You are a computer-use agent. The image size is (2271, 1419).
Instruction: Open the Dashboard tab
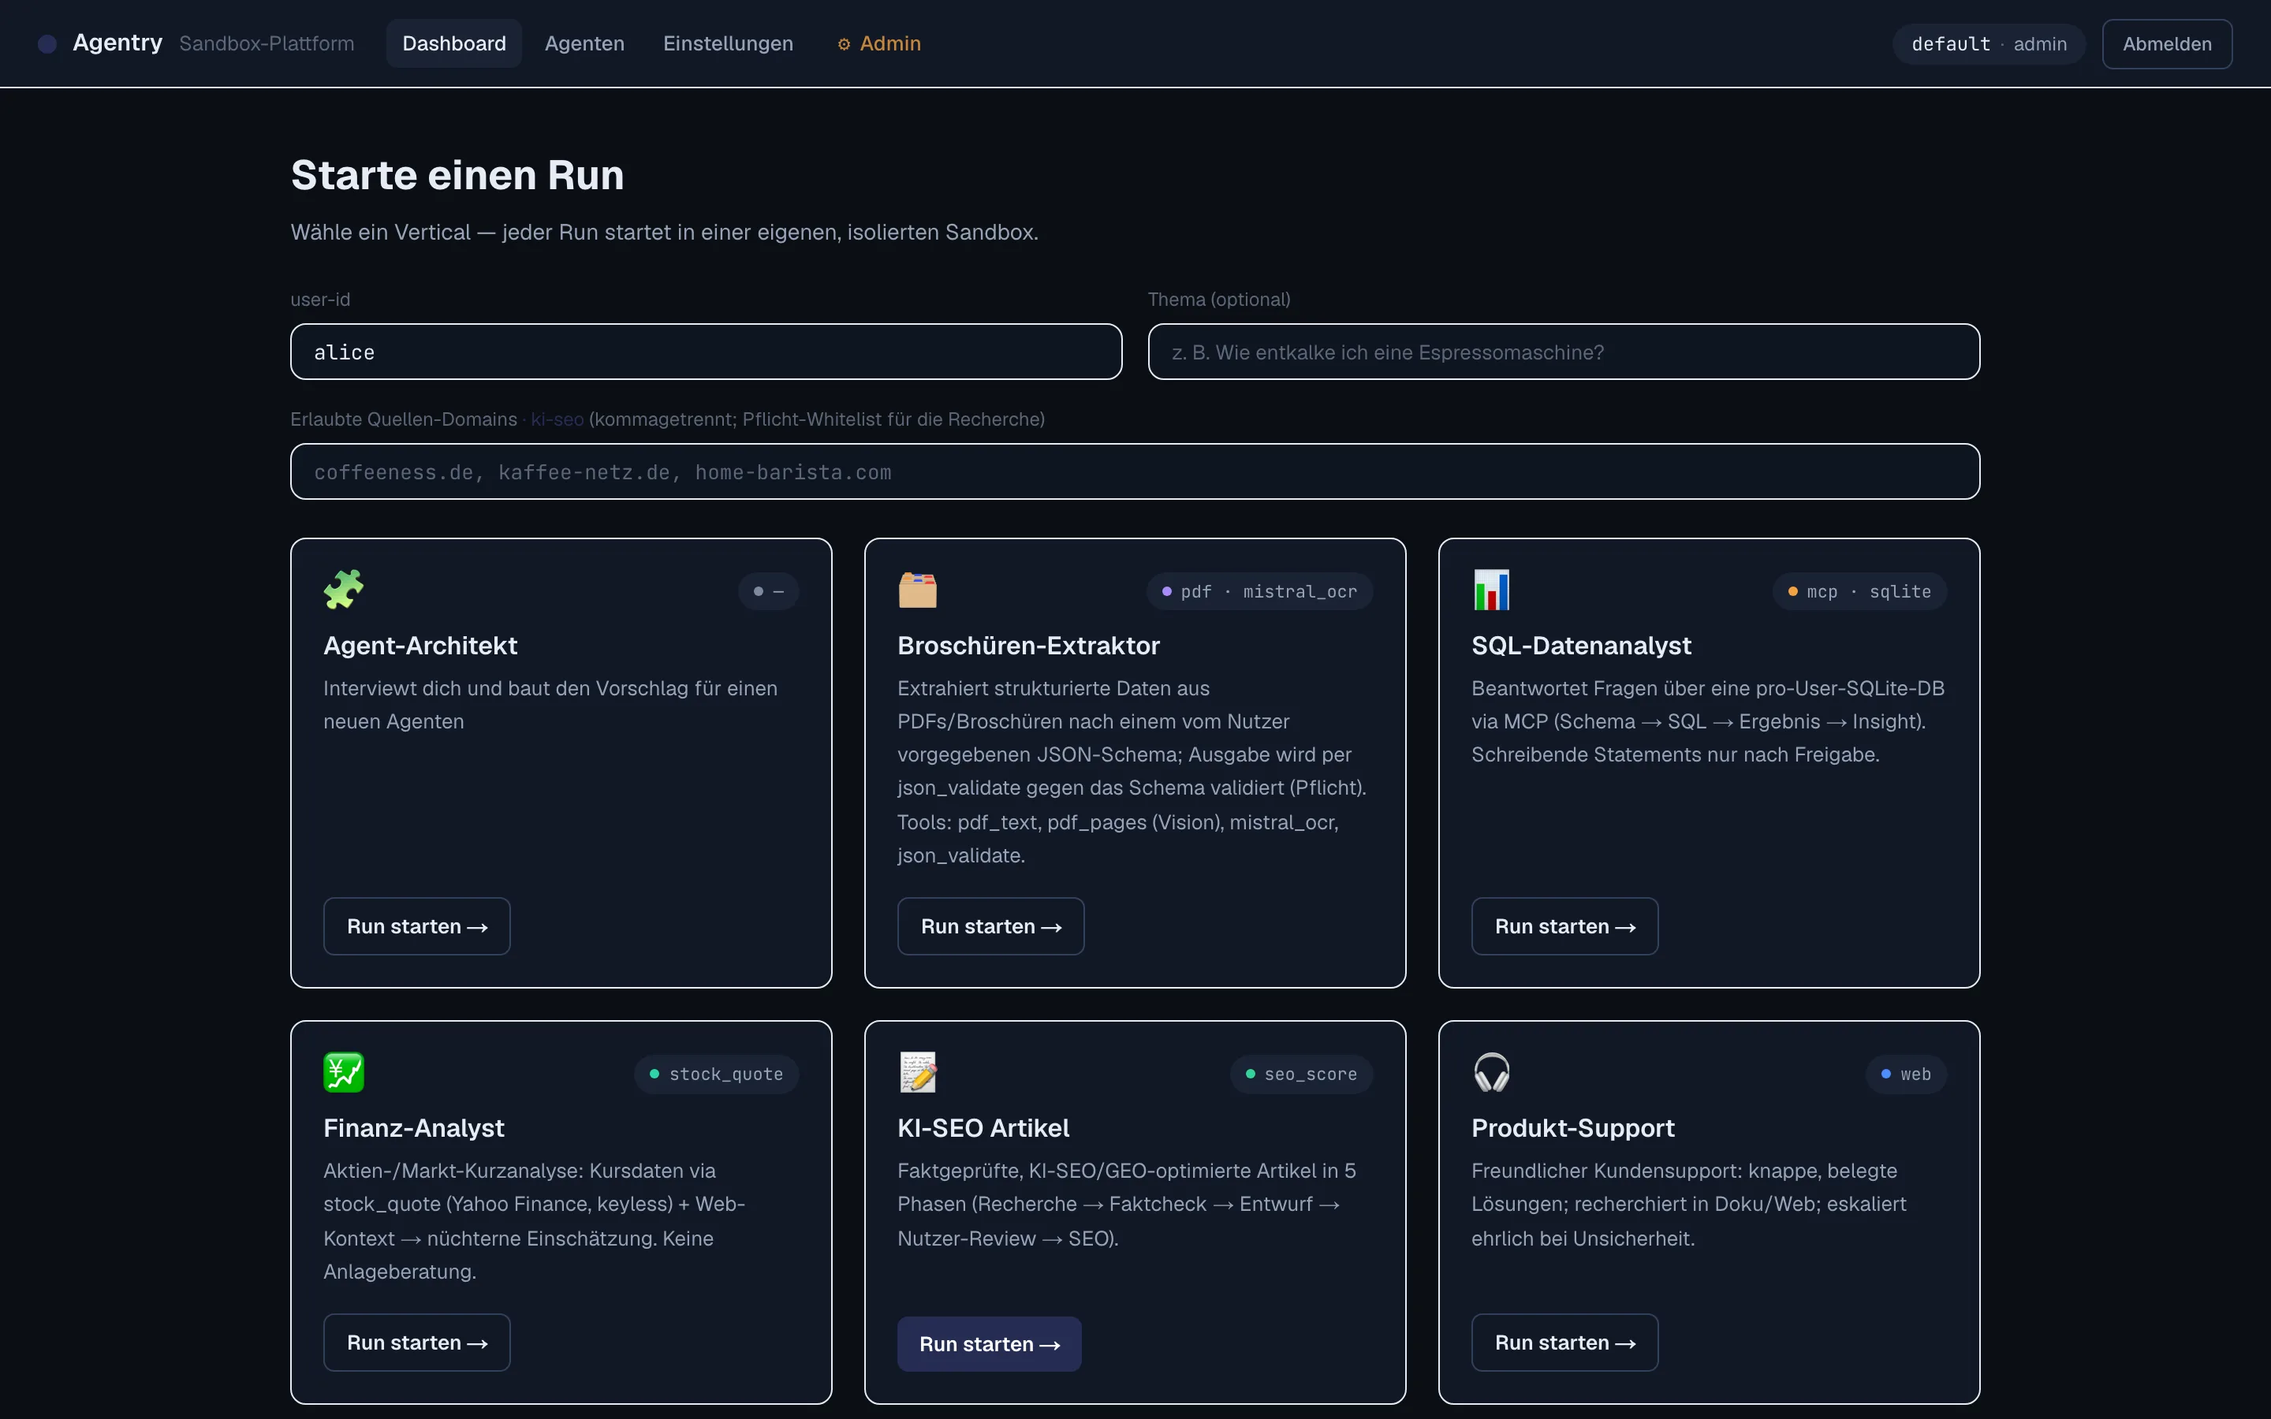click(454, 43)
